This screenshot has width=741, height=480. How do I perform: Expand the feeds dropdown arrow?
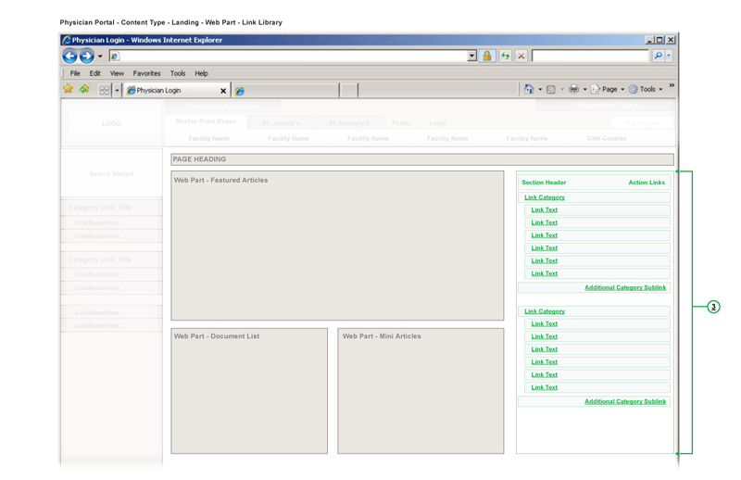click(x=562, y=89)
